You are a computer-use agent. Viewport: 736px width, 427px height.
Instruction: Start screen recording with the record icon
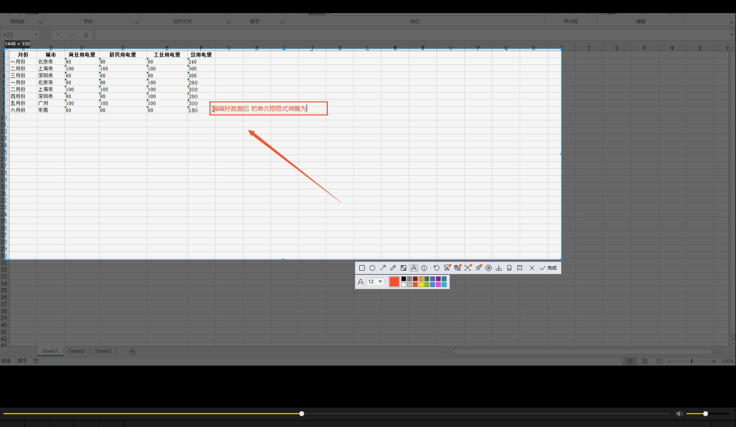click(x=488, y=268)
